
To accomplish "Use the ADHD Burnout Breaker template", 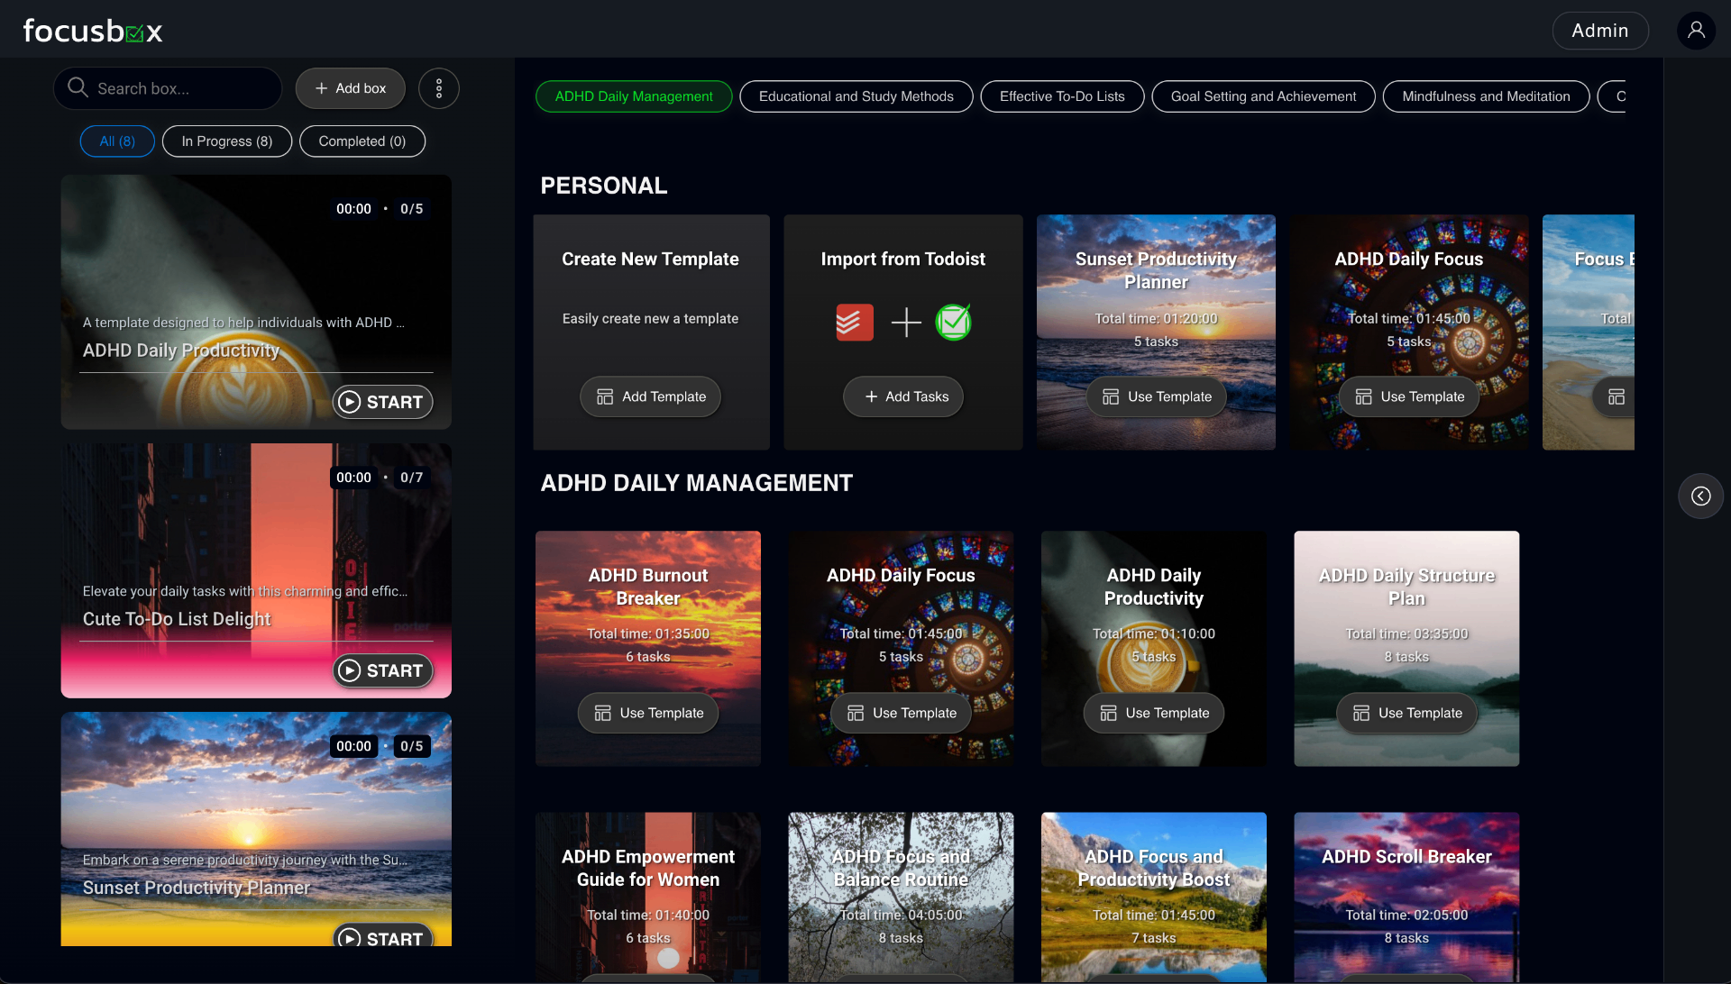I will click(647, 713).
